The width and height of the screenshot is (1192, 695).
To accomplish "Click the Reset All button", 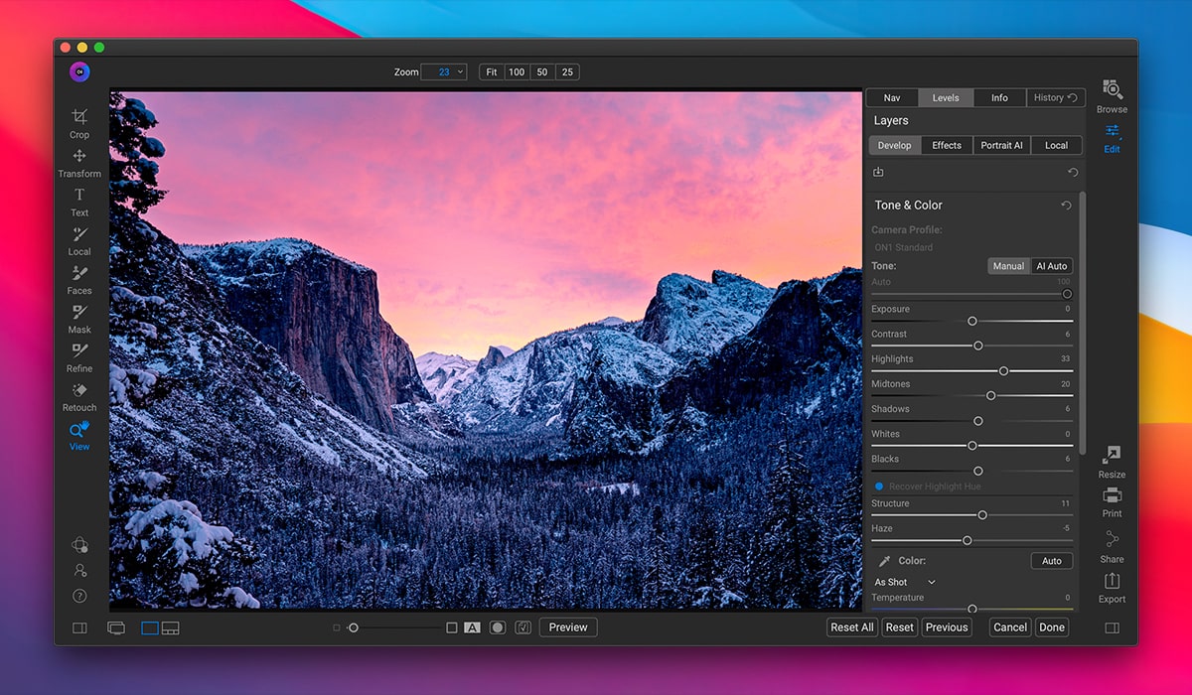I will (x=852, y=627).
